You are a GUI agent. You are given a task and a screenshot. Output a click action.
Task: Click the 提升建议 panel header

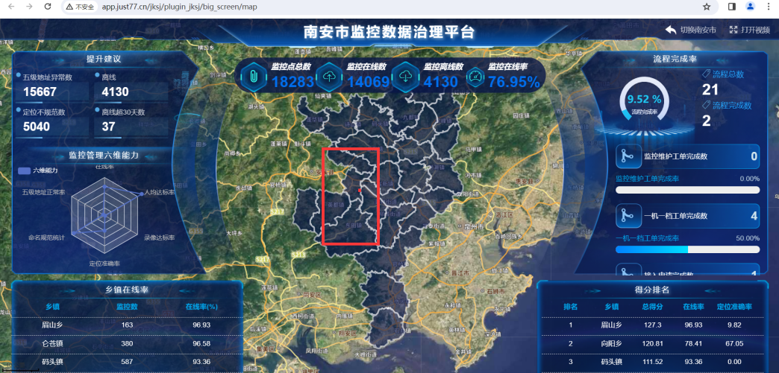(x=104, y=59)
